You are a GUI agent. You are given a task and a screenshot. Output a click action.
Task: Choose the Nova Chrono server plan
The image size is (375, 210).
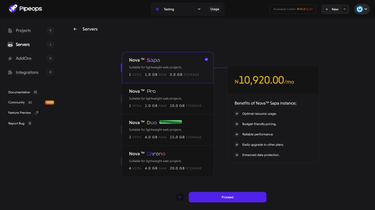point(167,161)
